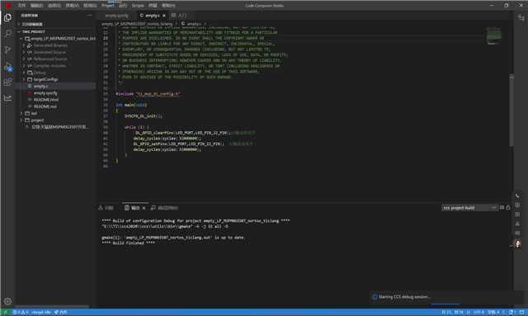Click the editor's vertical scrollbar
Screen dimensions: 528x316
pos(511,110)
